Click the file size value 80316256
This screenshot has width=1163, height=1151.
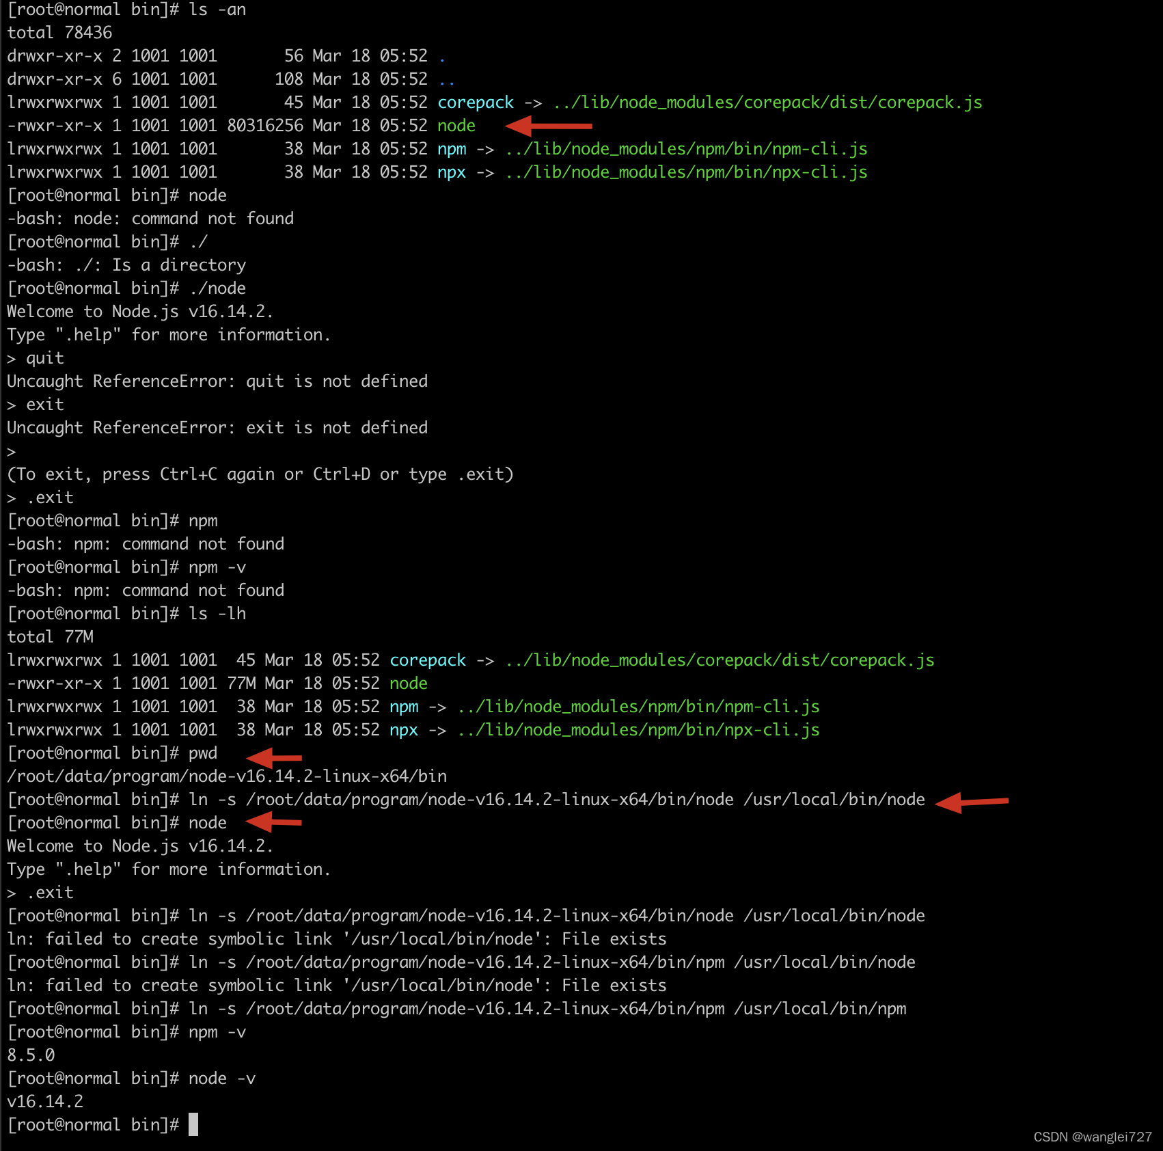[x=265, y=126]
